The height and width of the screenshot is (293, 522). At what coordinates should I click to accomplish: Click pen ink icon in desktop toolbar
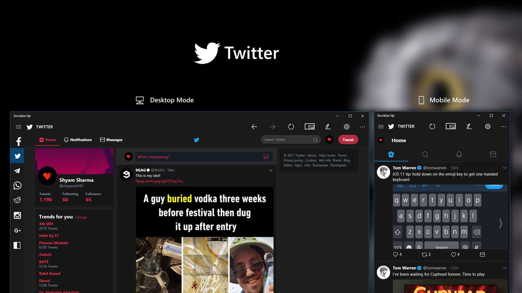coord(328,127)
